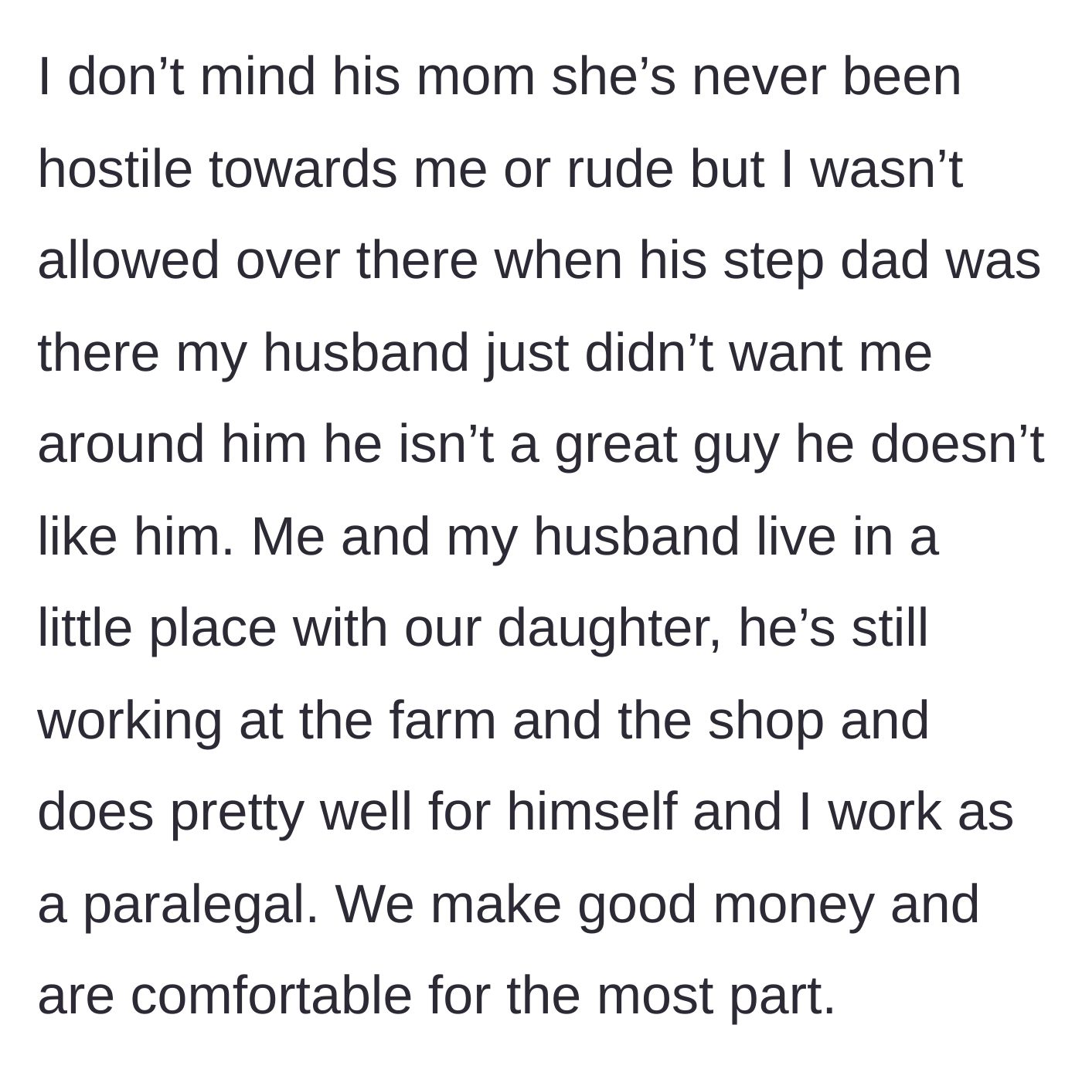
Task: Click the word "husband" in fourth line
Action: click(x=366, y=352)
